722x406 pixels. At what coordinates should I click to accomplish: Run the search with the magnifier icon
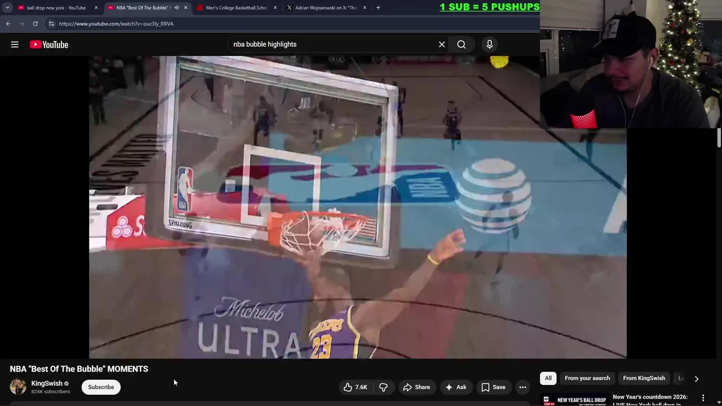461,45
